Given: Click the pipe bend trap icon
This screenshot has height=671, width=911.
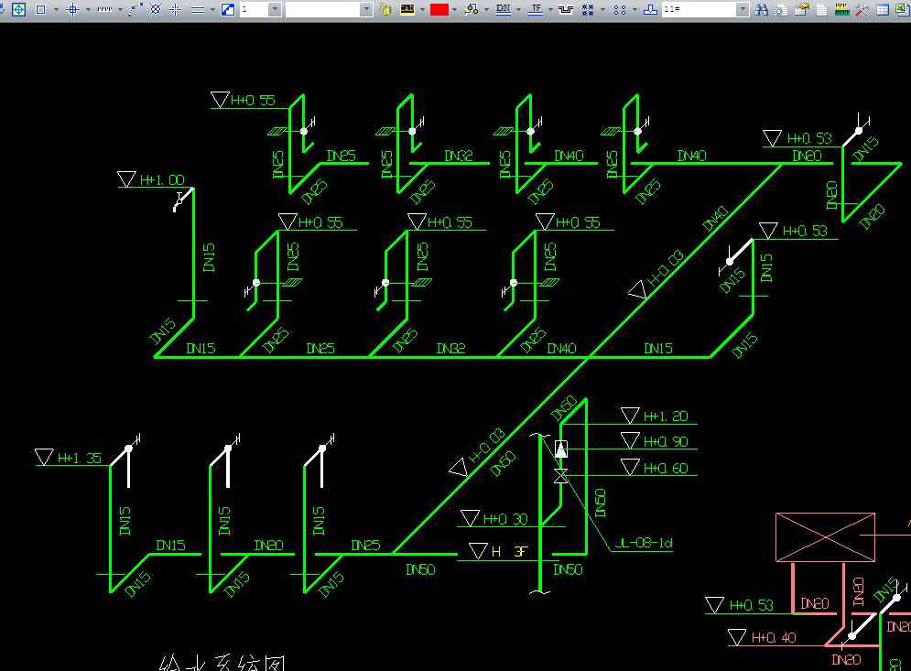Looking at the screenshot, I should click(x=565, y=9).
